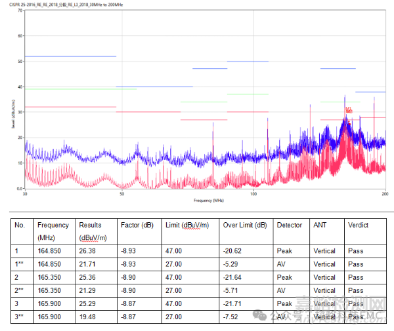Click the No. column header
This screenshot has width=394, height=331.
(20, 225)
